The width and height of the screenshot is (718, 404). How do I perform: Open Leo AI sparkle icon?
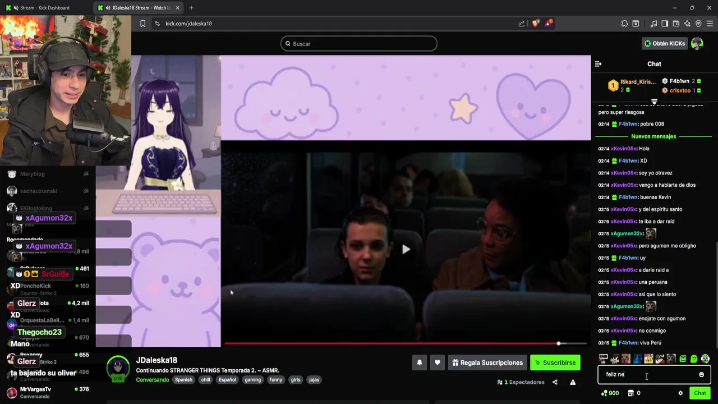[687, 24]
